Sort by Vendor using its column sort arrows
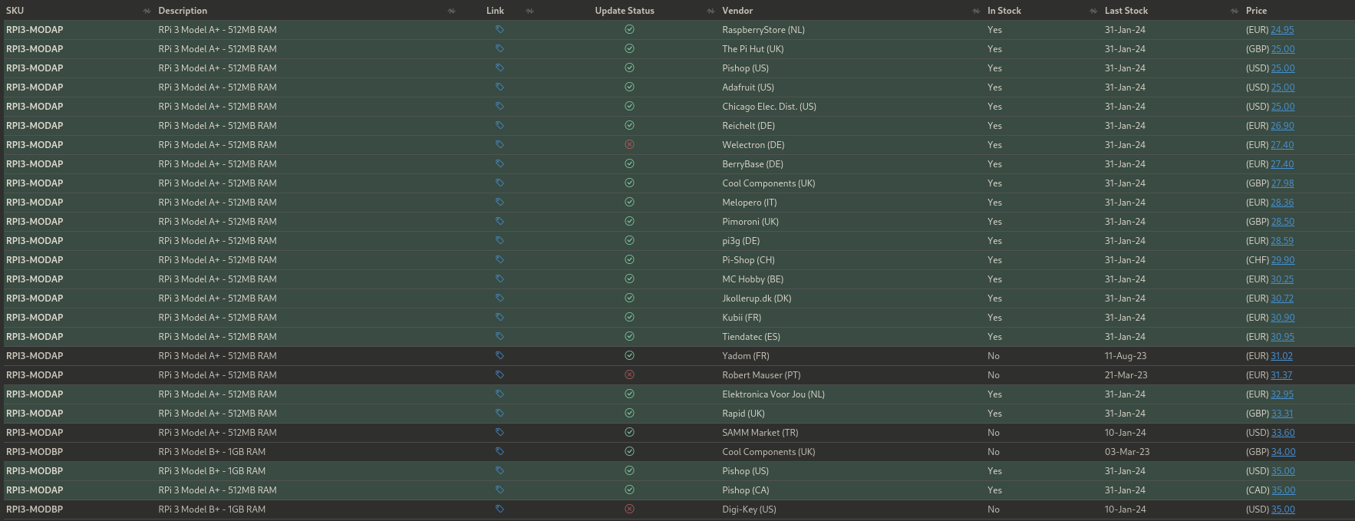 (x=976, y=11)
